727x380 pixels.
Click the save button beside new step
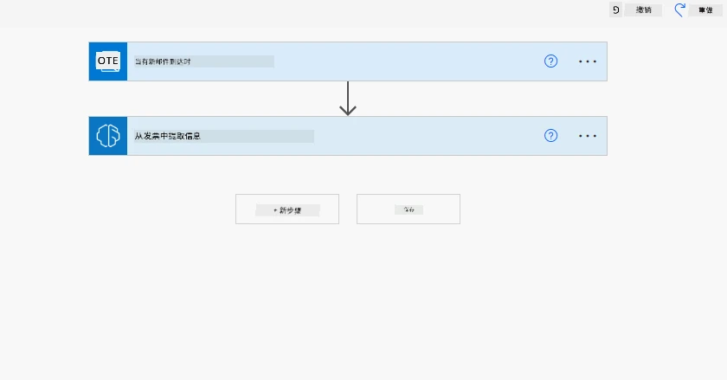pos(409,209)
